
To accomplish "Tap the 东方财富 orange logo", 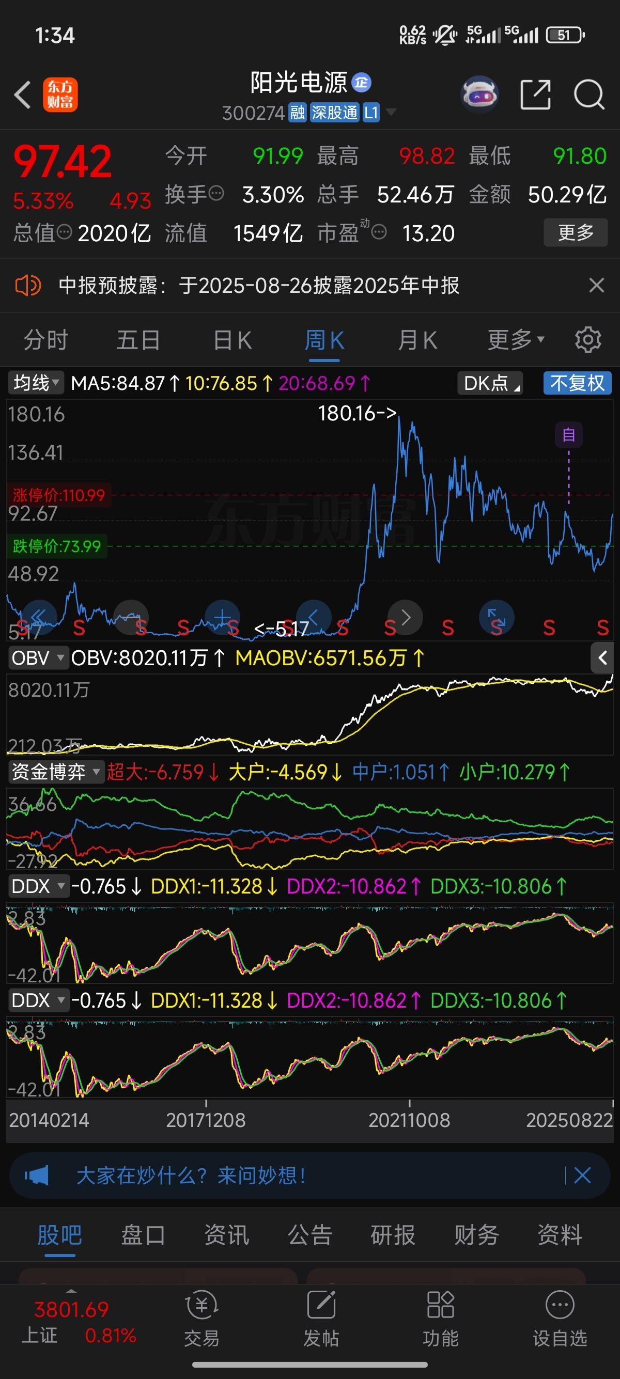I will 60,95.
